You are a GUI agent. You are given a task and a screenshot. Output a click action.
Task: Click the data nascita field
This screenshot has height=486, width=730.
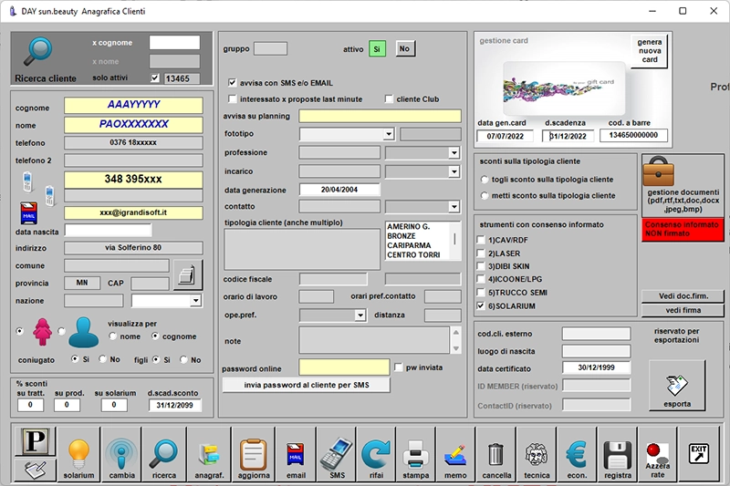pyautogui.click(x=108, y=230)
